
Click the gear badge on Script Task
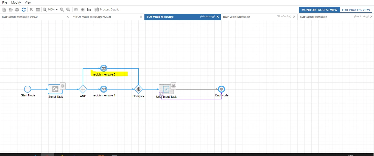coord(63,86)
